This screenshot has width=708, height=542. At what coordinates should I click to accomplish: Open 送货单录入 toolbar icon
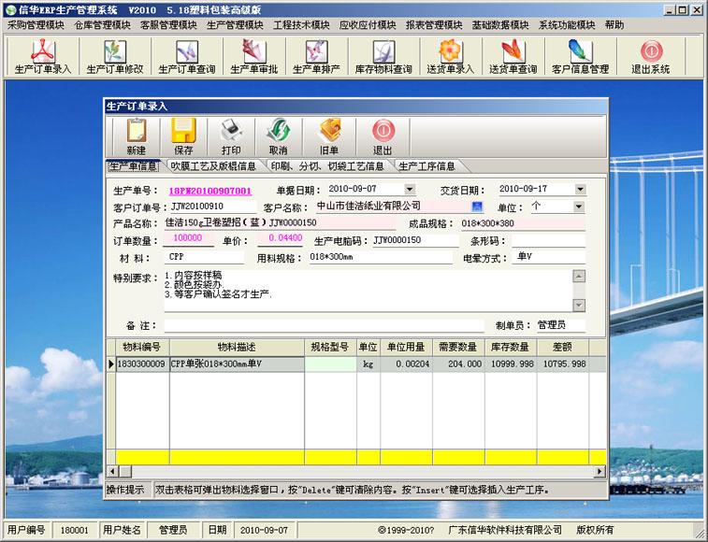tap(451, 57)
